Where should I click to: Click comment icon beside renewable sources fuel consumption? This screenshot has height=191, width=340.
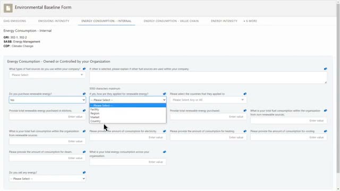(x=84, y=131)
